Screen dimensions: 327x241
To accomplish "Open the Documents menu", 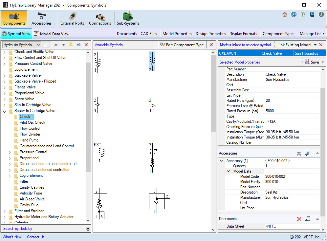I will 127,34.
